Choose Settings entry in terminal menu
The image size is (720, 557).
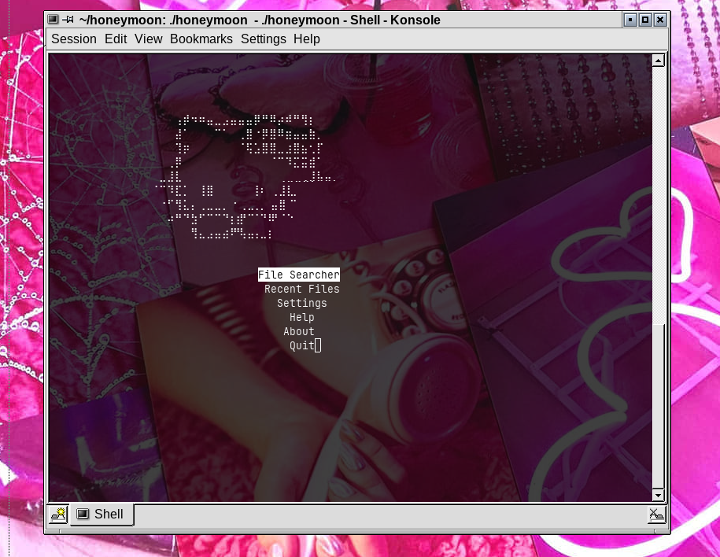coord(301,303)
